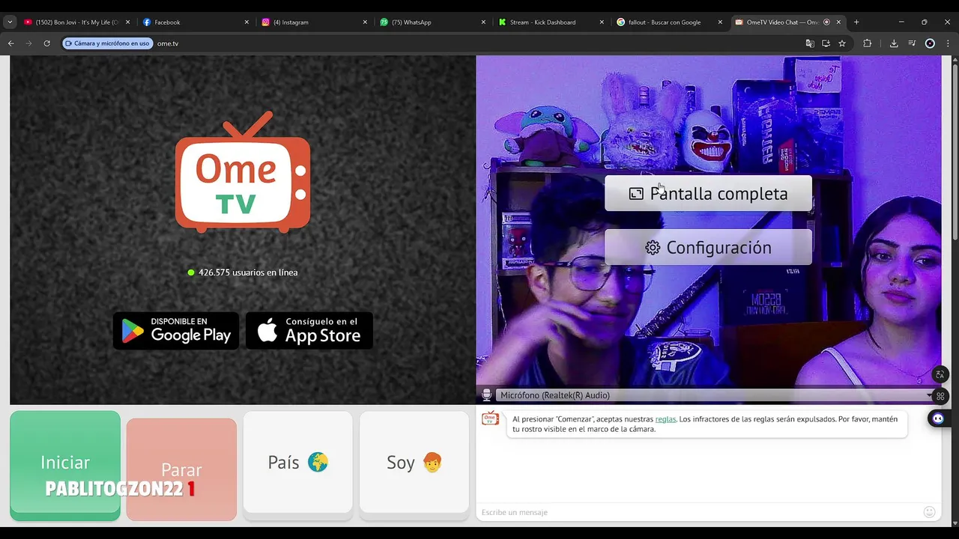
Task: Click the Google Translate icon in address bar
Action: [810, 43]
